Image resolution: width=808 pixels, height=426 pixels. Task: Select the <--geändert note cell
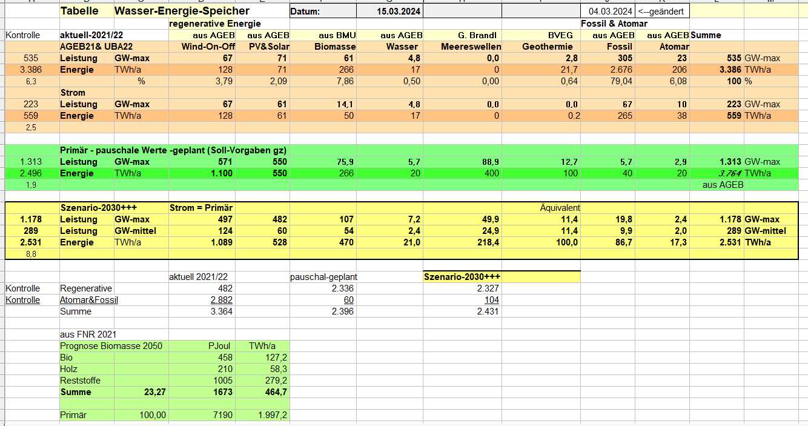click(x=661, y=12)
